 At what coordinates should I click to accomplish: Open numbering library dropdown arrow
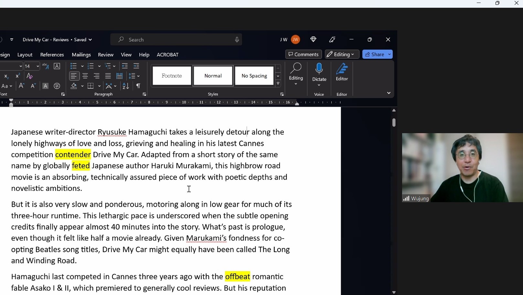tap(99, 66)
